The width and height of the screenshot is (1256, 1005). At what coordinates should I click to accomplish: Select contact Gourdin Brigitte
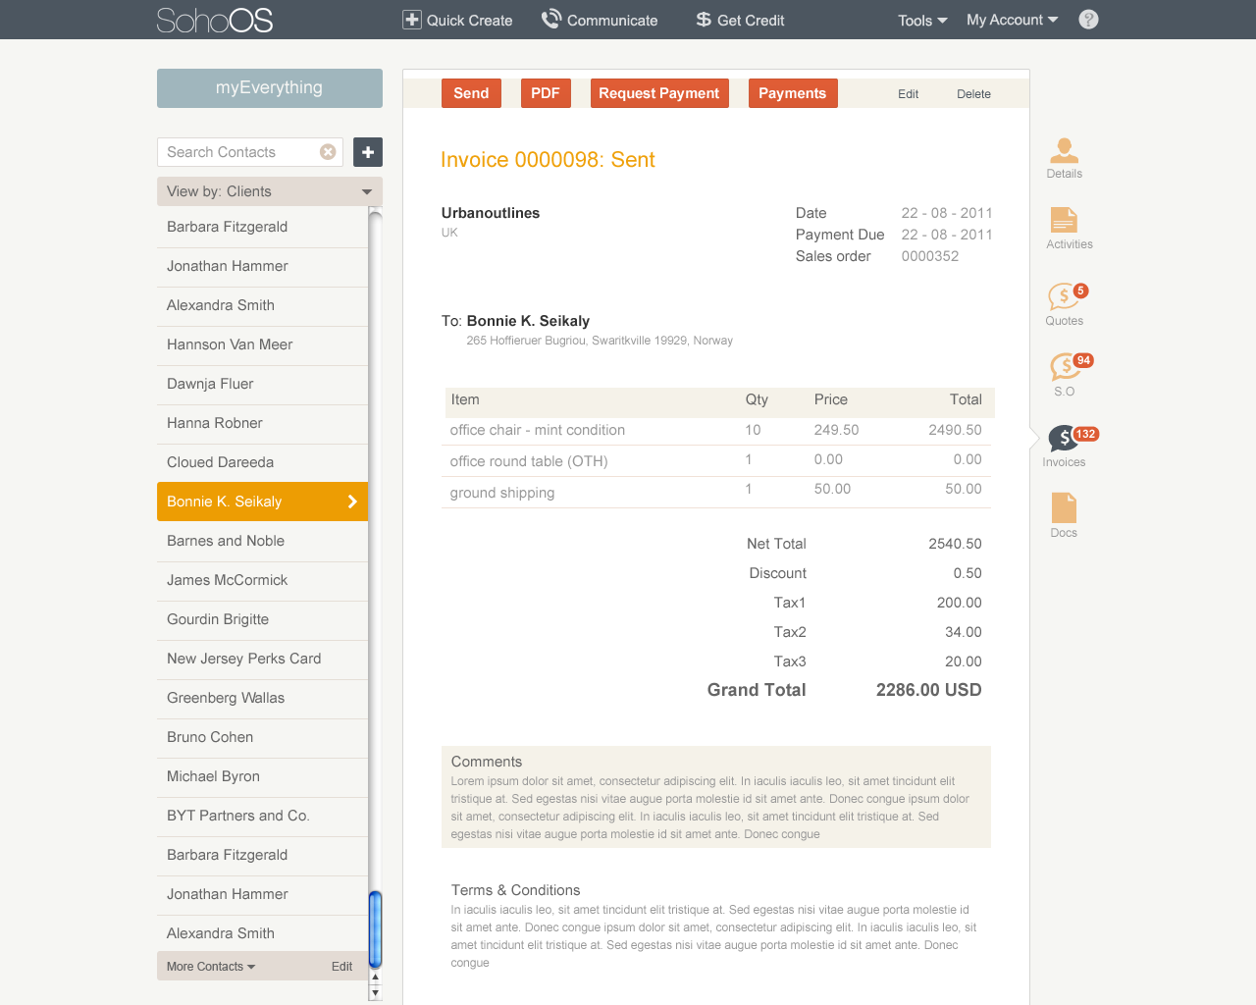[x=263, y=619]
